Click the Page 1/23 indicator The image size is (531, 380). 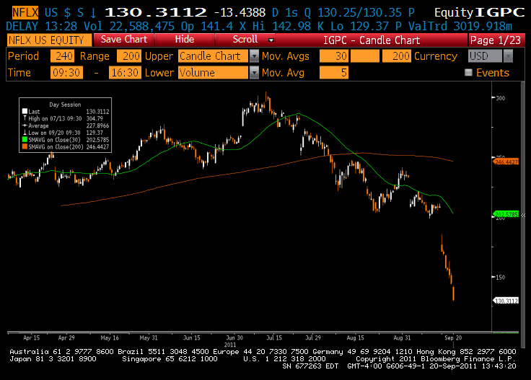[x=496, y=40]
